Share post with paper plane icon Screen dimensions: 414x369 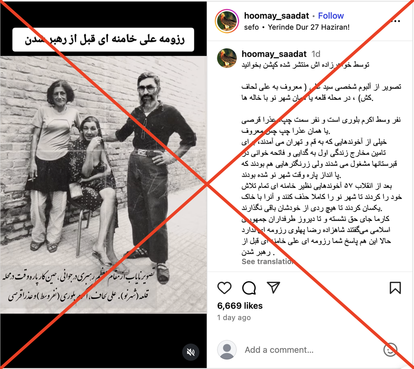273,287
